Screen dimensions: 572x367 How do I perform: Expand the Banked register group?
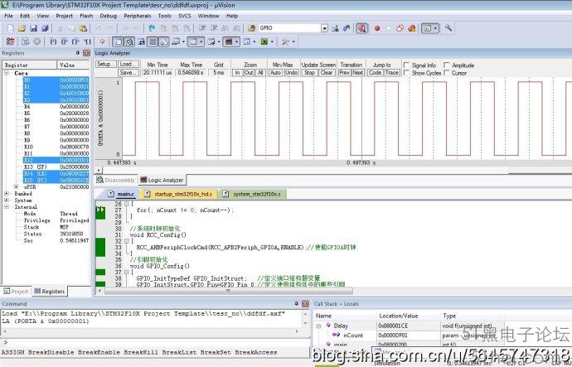(x=7, y=193)
